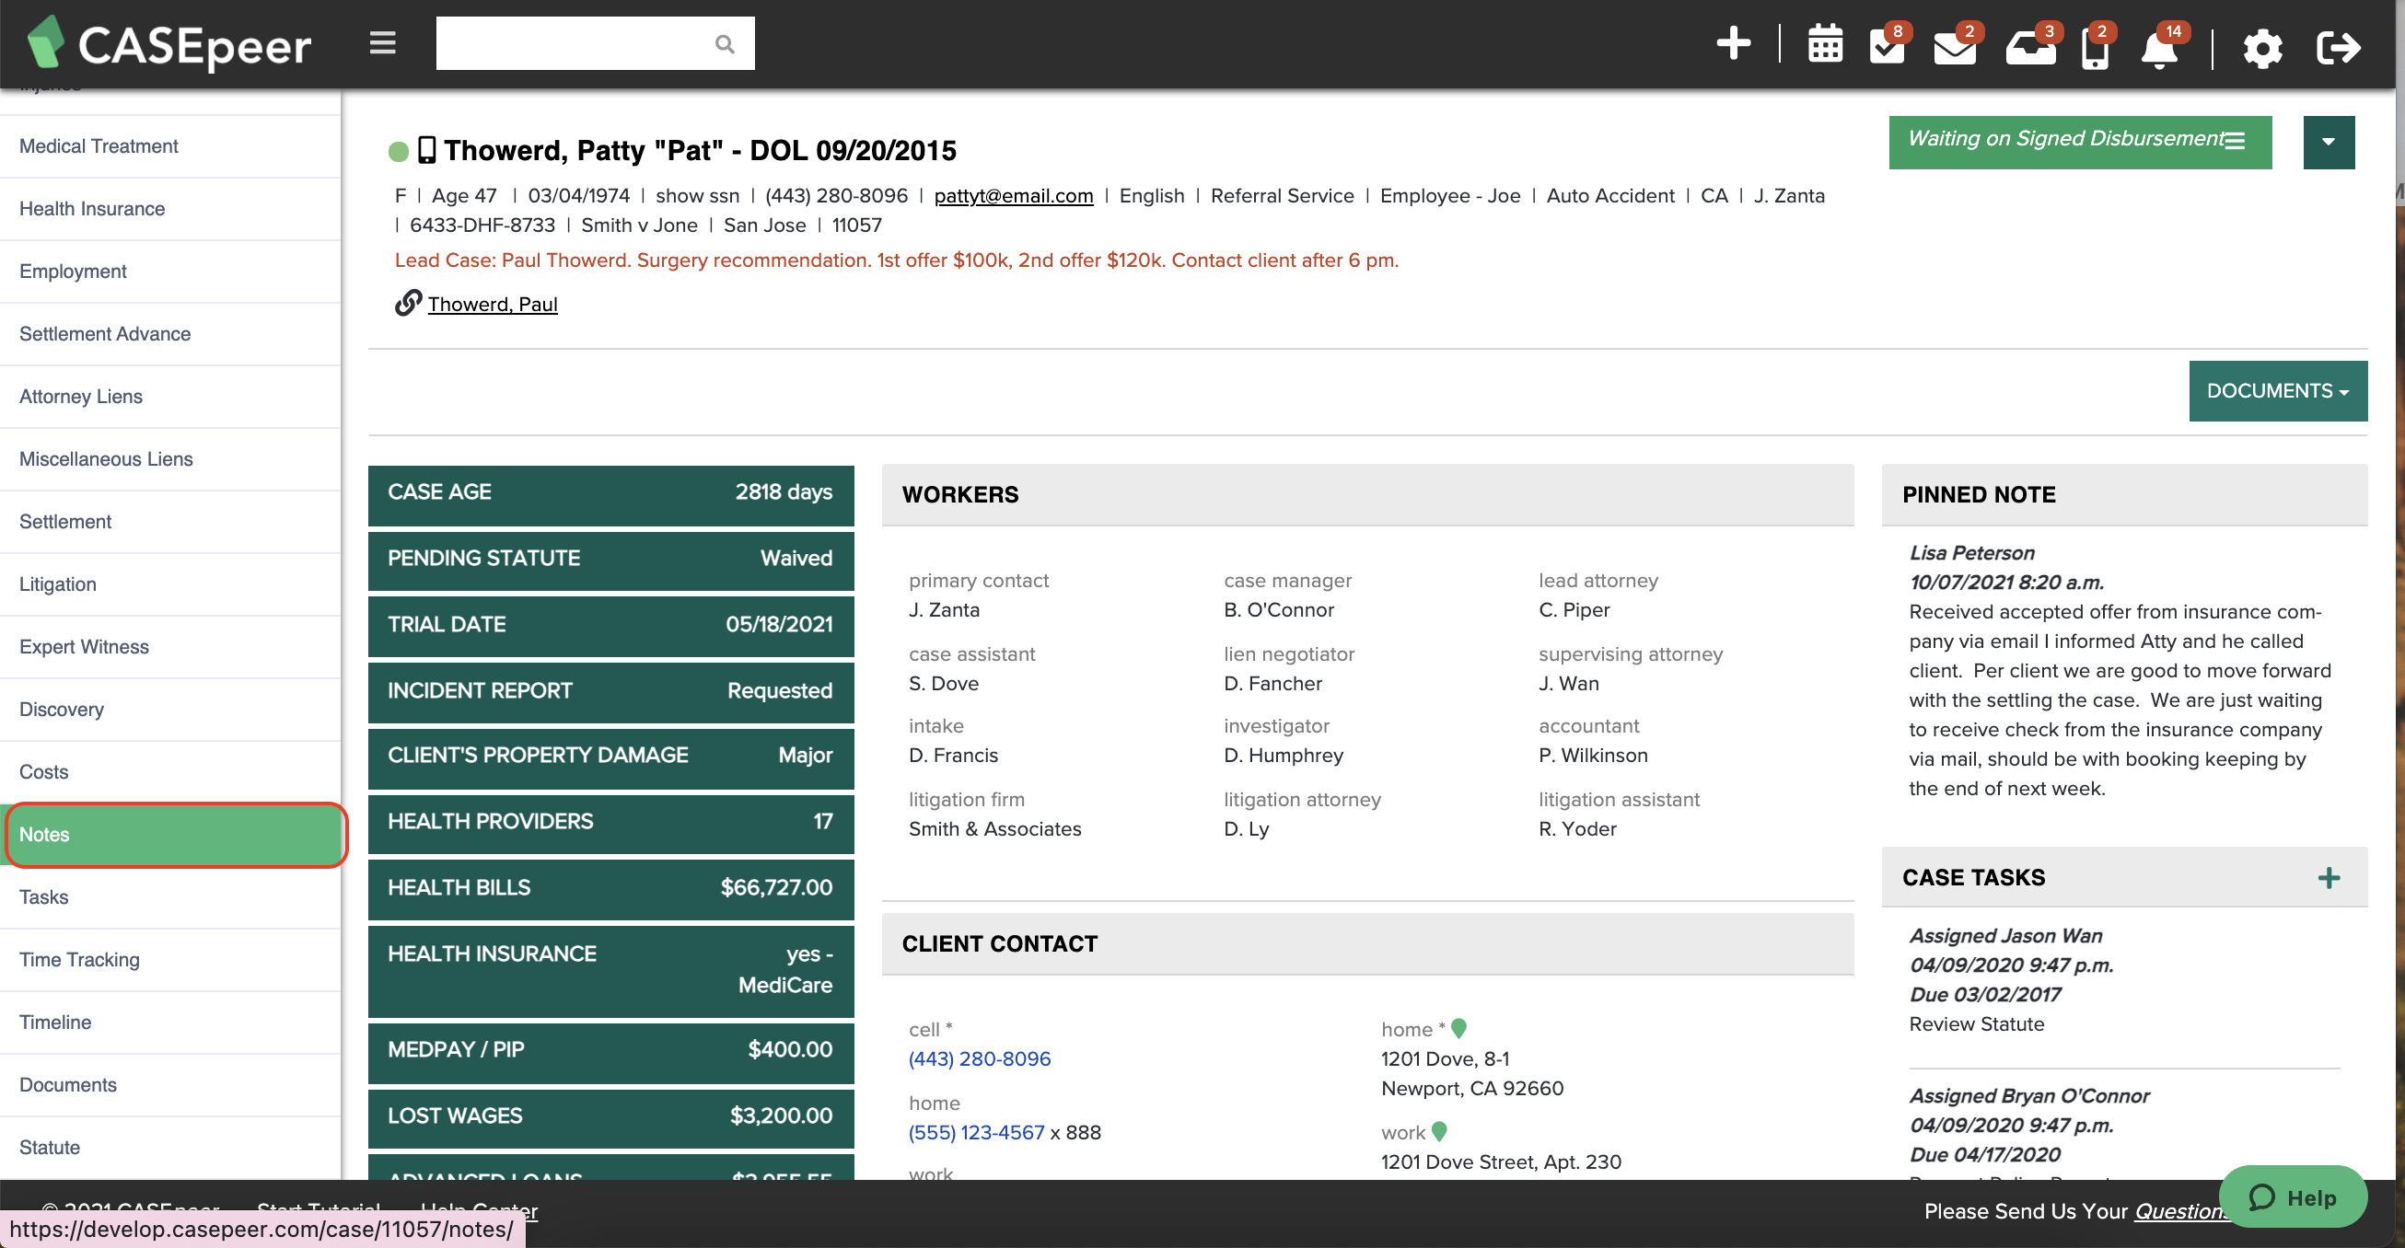
Task: Open Employment in sidebar
Action: pos(170,271)
